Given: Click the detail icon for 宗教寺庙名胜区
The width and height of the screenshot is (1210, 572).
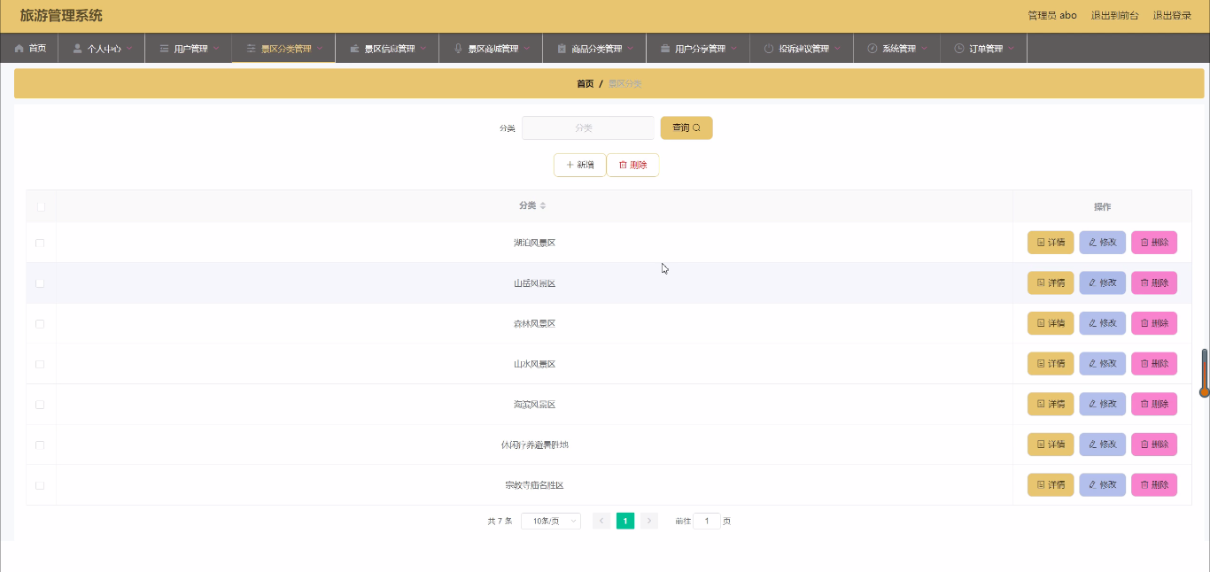Looking at the screenshot, I should pos(1041,485).
